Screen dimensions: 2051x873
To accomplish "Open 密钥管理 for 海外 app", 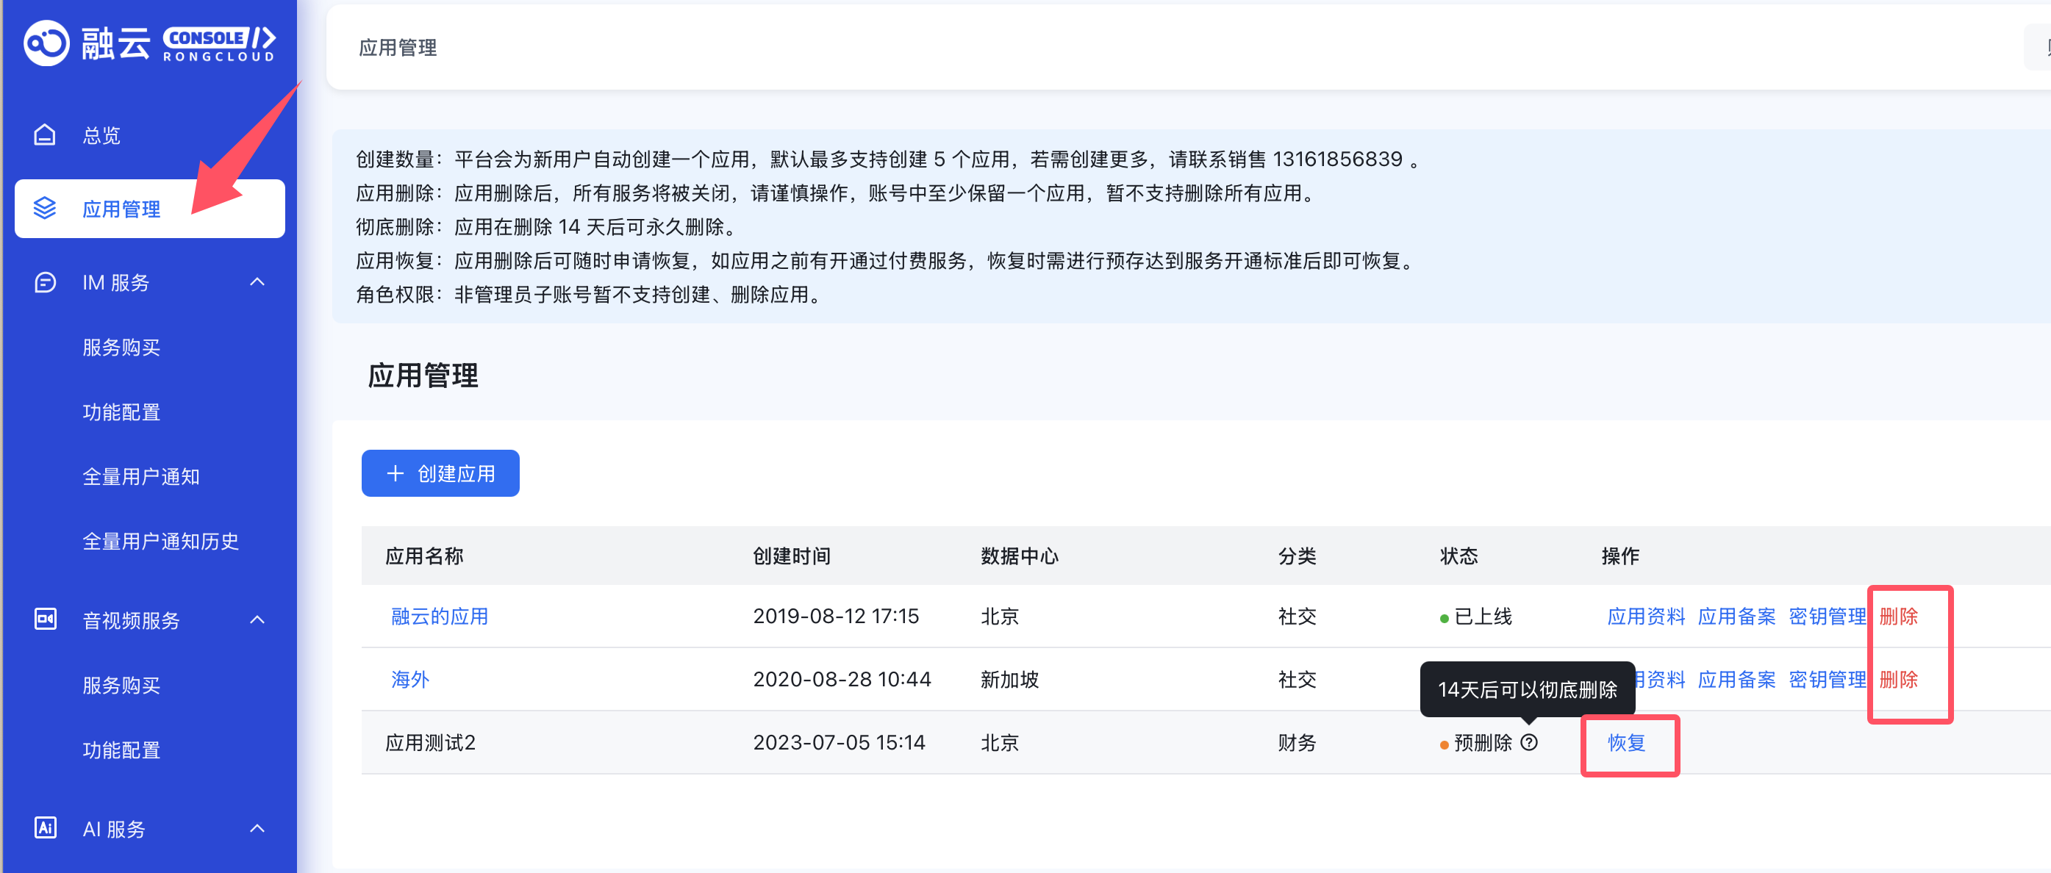I will tap(1827, 680).
